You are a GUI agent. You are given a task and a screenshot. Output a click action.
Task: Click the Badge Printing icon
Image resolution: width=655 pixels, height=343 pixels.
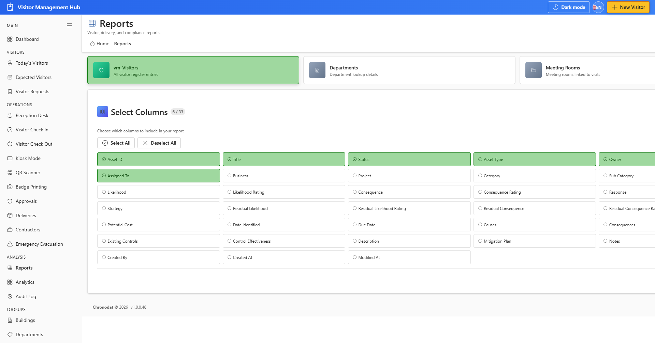10,187
